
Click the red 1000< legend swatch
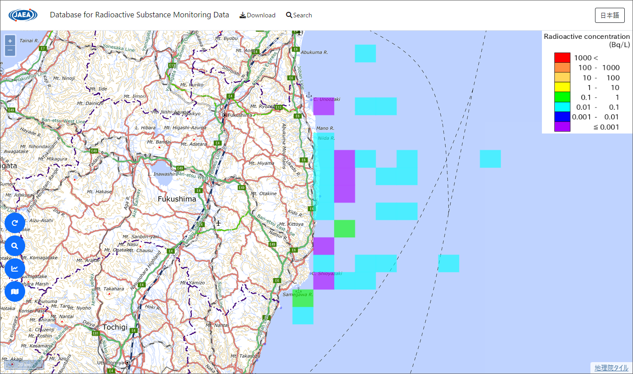pyautogui.click(x=562, y=58)
